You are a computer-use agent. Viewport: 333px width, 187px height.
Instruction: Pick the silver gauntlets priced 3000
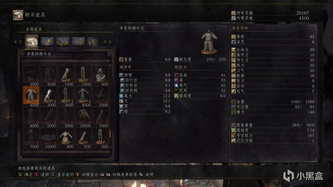[49, 95]
